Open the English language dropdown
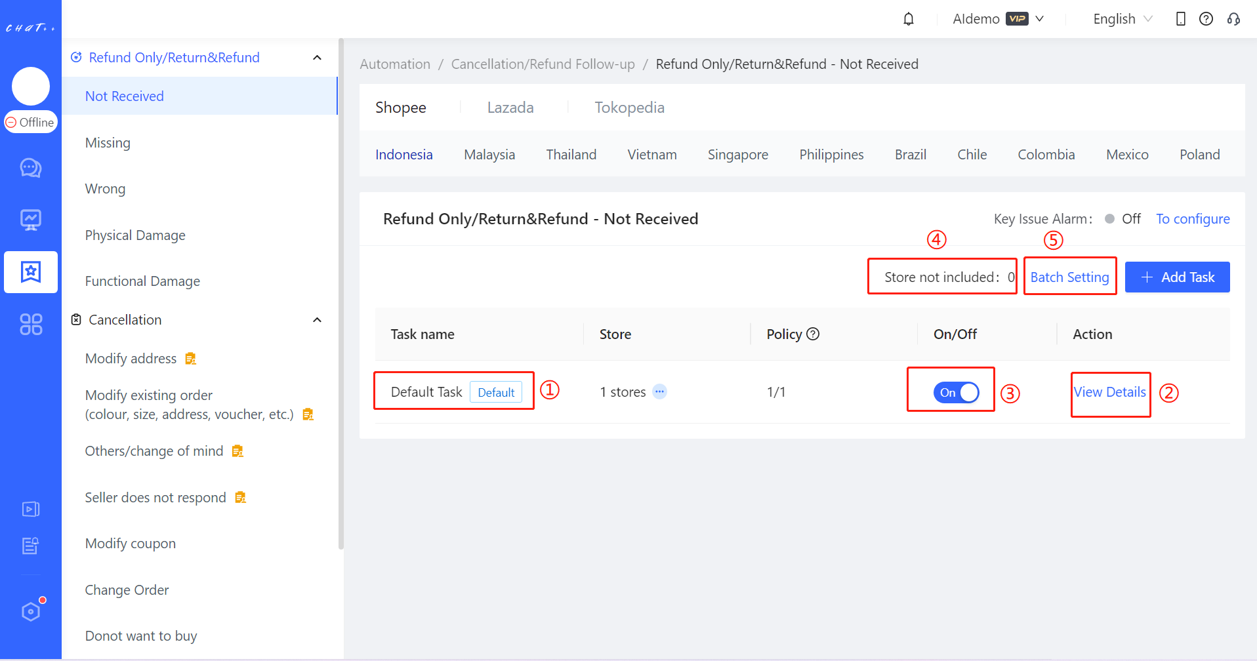Viewport: 1257px width, 661px height. click(1123, 19)
